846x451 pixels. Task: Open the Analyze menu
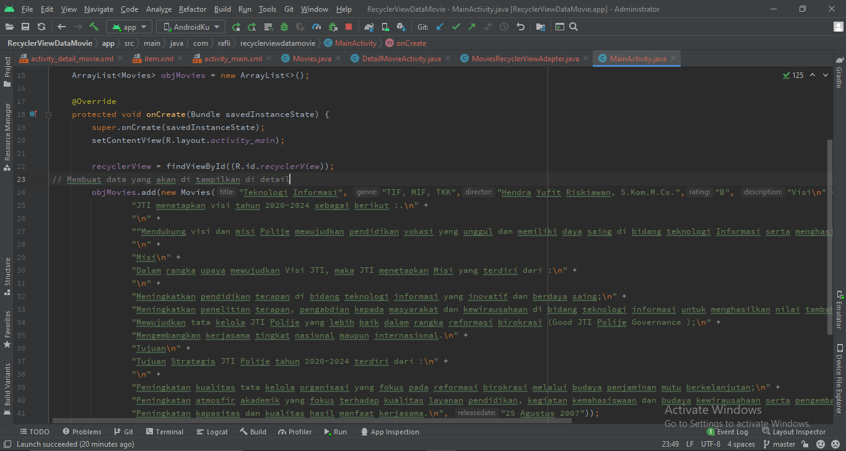(x=159, y=9)
